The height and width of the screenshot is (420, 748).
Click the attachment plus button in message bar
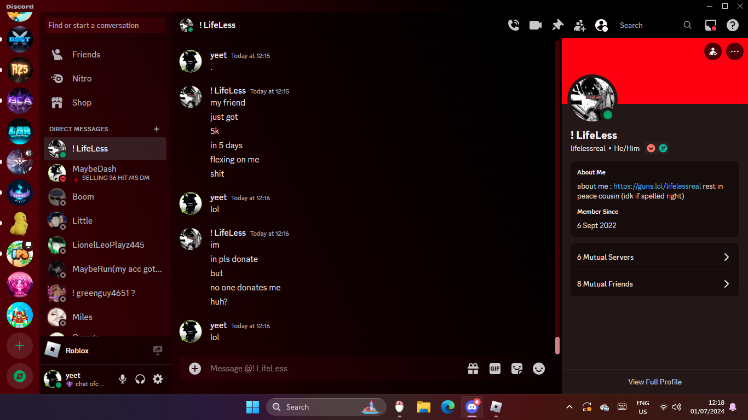[x=195, y=369]
